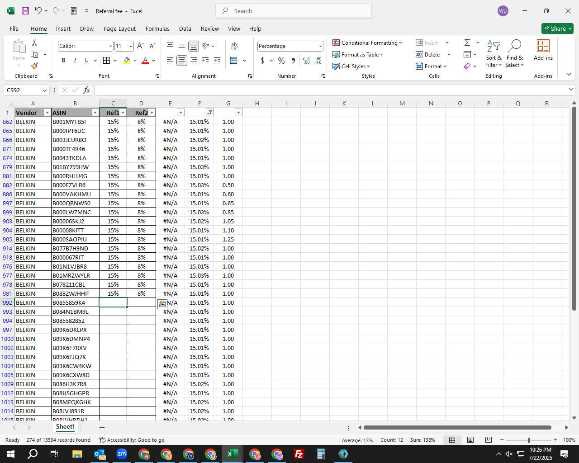Toggle Center horizontal alignment

(x=182, y=61)
